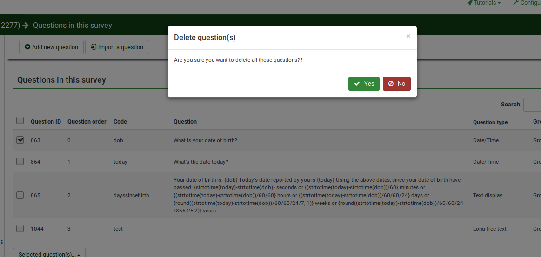The height and width of the screenshot is (257, 541).
Task: Click the checkmark icon in the Yes button
Action: click(357, 84)
